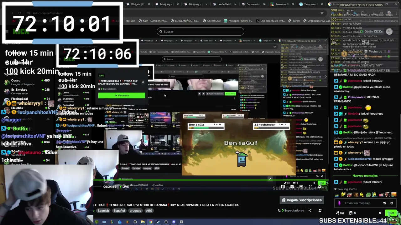The height and width of the screenshot is (225, 401).
Task: Switch to the cenffe Batall browser tab
Action: pos(224,4)
